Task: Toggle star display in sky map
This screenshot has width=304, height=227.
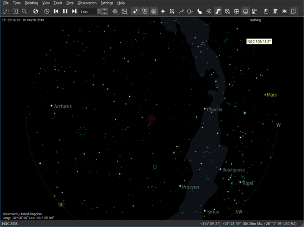Action: pyautogui.click(x=136, y=11)
